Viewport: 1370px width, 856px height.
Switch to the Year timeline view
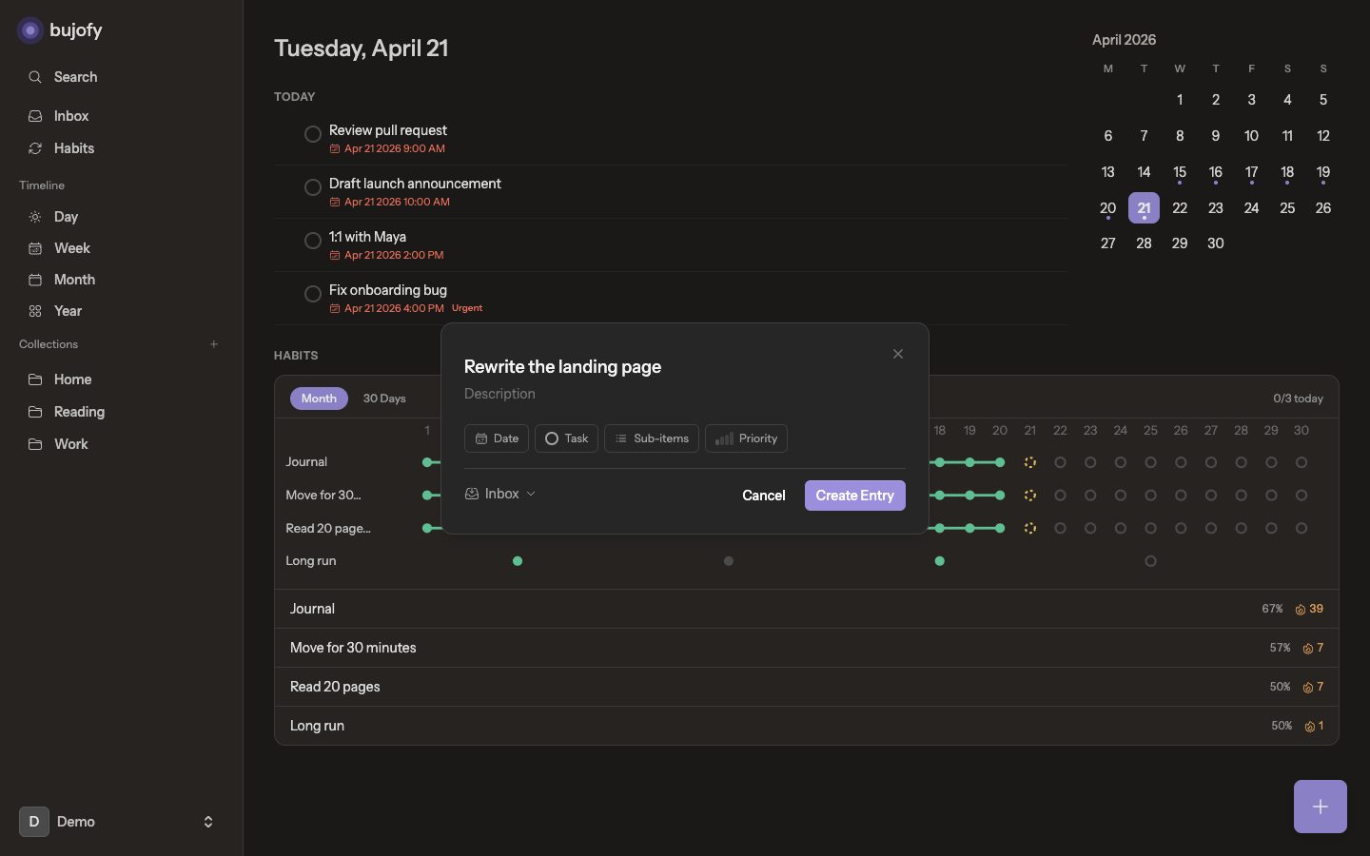click(121, 311)
